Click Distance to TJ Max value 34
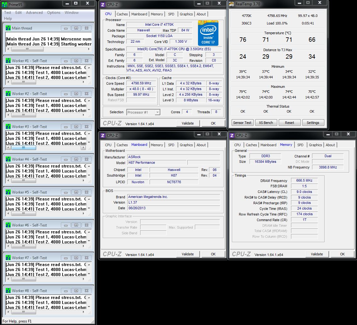Viewport: 357px width, 325px height. coord(312,56)
